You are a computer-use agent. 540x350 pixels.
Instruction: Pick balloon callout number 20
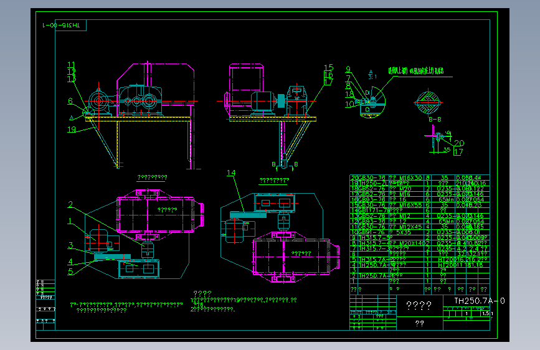pyautogui.click(x=459, y=143)
